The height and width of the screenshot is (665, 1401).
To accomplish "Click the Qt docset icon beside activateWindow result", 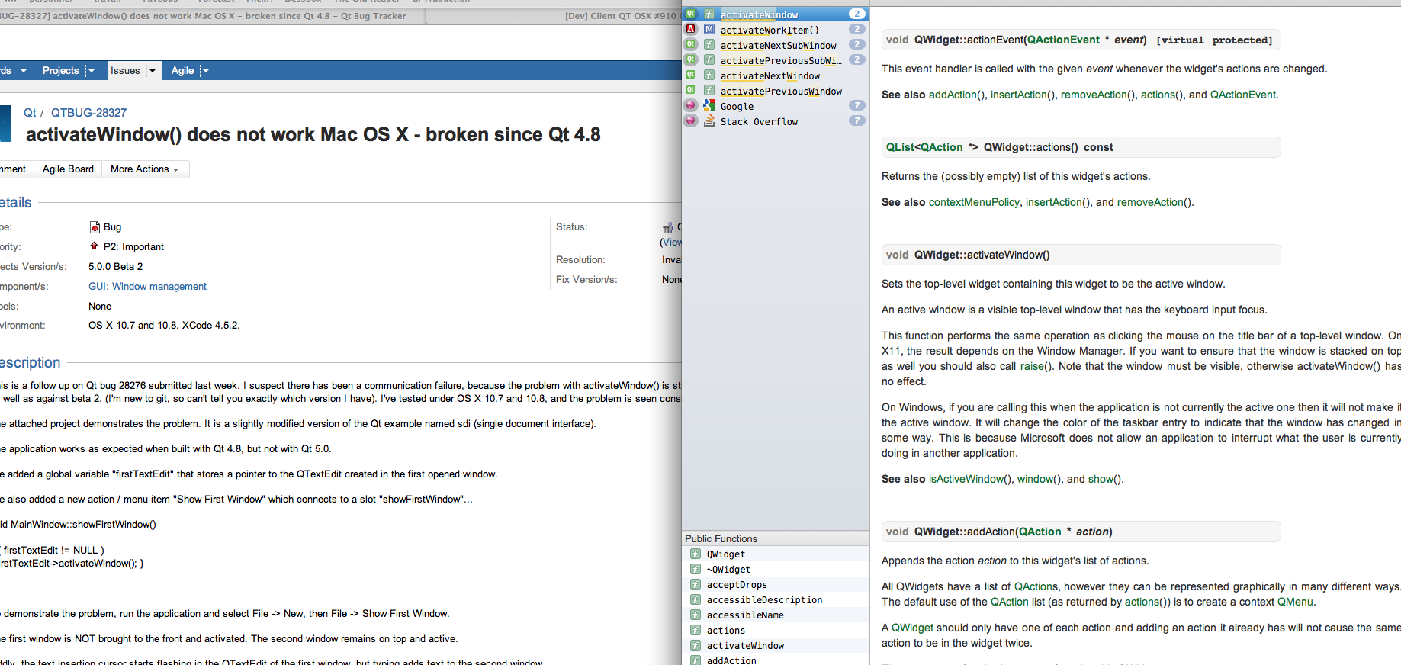I will click(691, 14).
